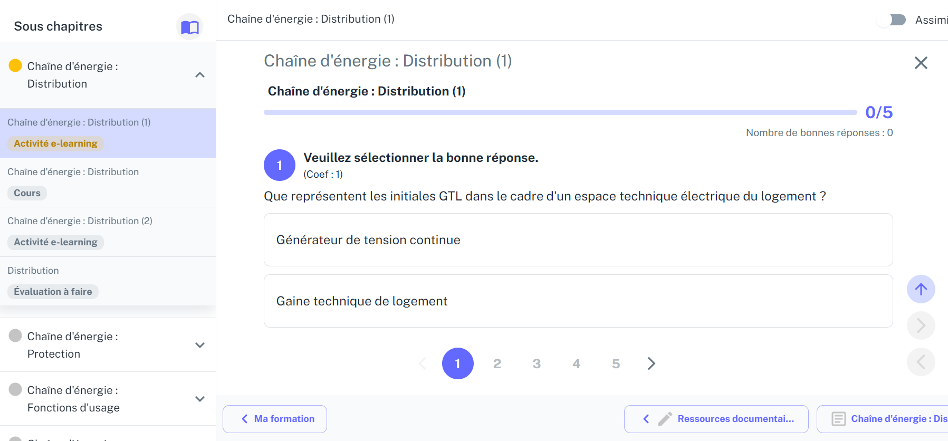Go to next question using pagination arrow
948x441 pixels.
[x=651, y=363]
